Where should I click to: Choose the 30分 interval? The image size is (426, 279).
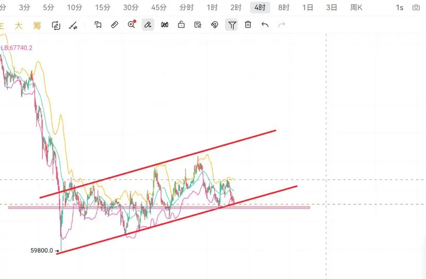coord(131,8)
